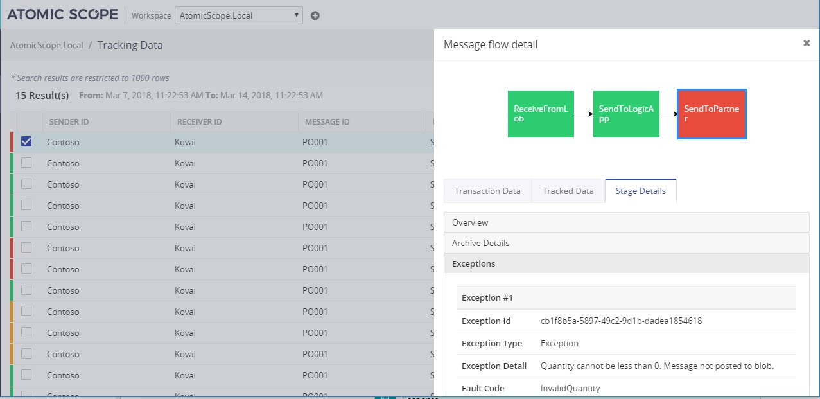Select the red SendToPartner stage box

point(711,114)
